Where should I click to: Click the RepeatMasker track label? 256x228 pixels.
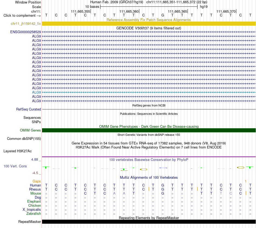[30, 222]
